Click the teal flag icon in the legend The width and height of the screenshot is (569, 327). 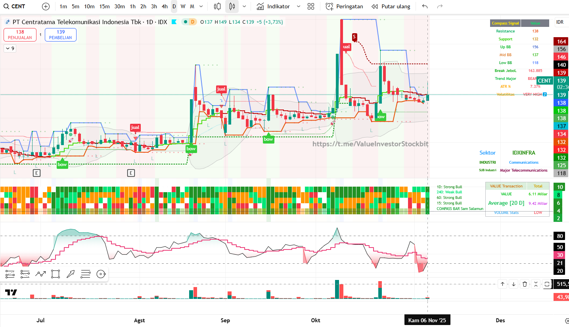tap(174, 22)
